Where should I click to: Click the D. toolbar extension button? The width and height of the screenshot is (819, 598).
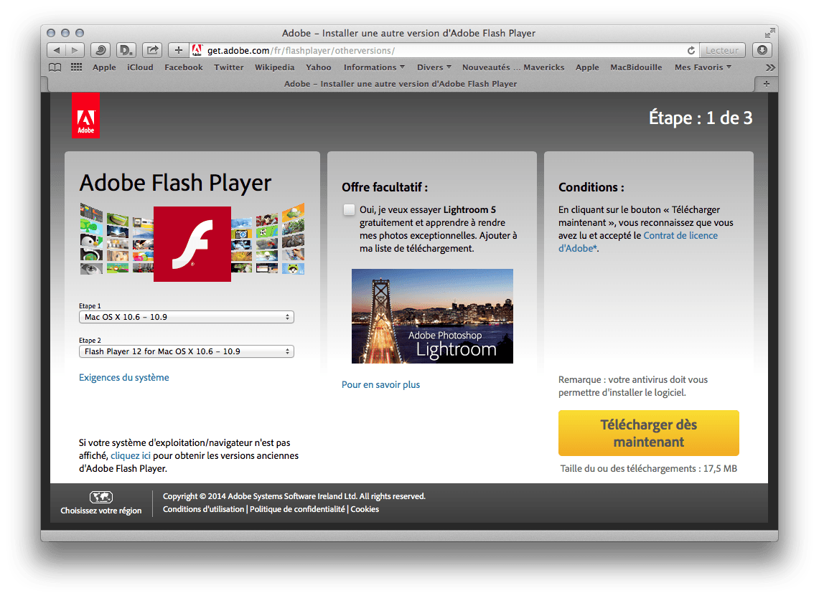pyautogui.click(x=126, y=50)
